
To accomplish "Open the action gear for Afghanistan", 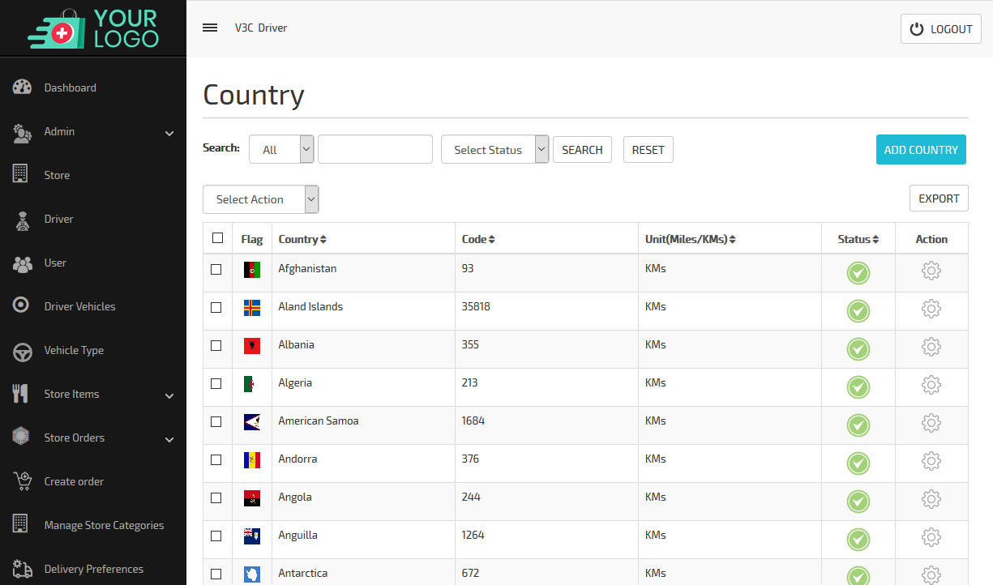I will coord(931,271).
